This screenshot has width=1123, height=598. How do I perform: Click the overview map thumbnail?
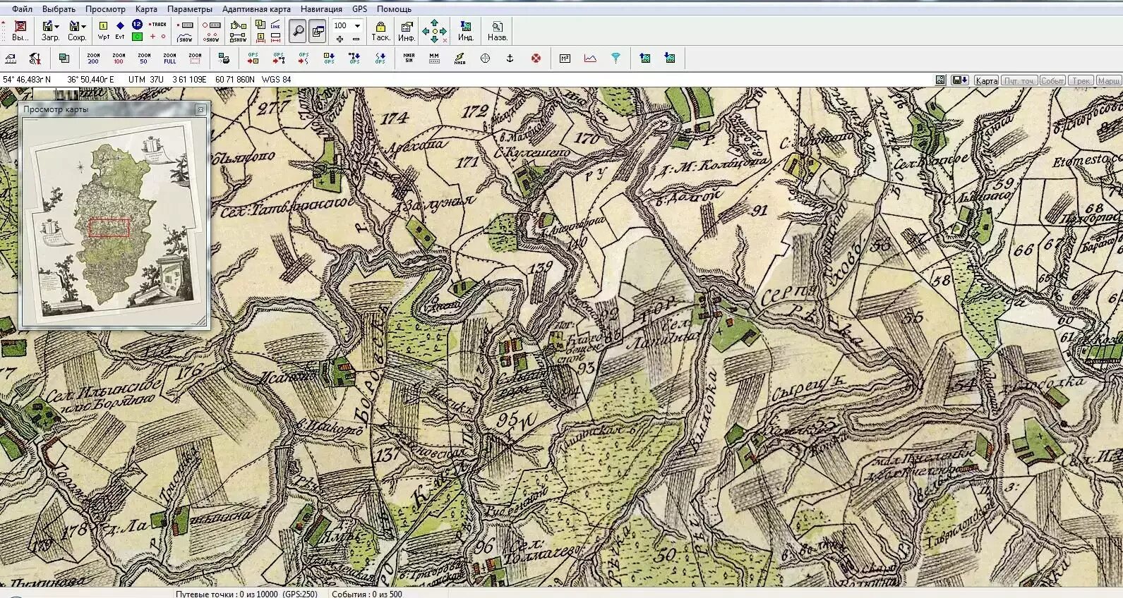(114, 221)
